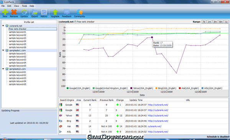Set chart range to 7d
The height and width of the screenshot is (140, 230).
click(x=204, y=22)
